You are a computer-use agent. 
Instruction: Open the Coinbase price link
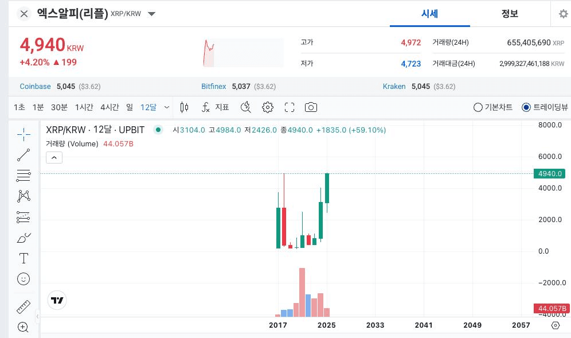coord(35,87)
